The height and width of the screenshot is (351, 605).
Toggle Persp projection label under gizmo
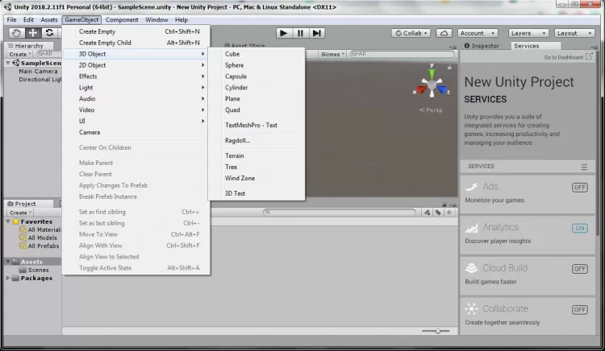click(431, 110)
